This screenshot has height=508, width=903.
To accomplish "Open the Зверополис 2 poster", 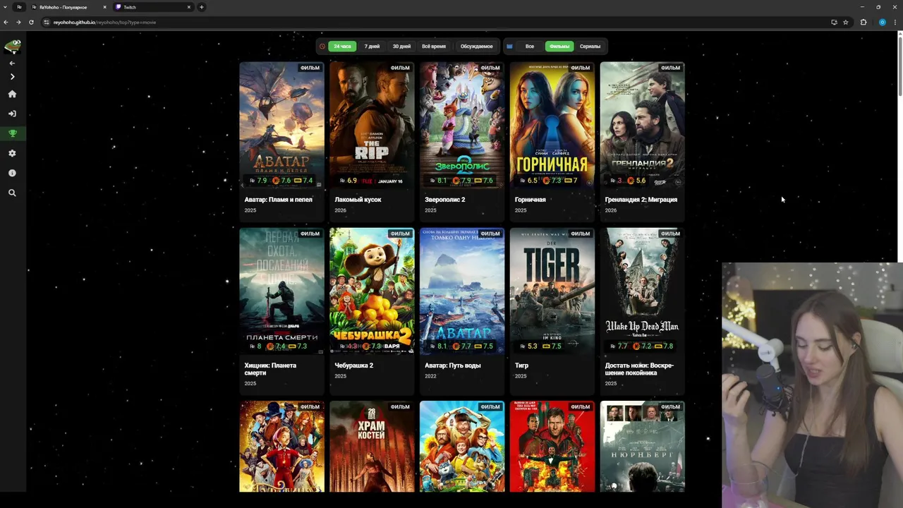I will (462, 125).
